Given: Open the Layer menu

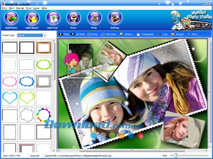Looking at the screenshot, I should coord(37,8).
